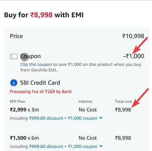Select the Coupon label
Screen dimensions: 152x151
[x=30, y=56]
